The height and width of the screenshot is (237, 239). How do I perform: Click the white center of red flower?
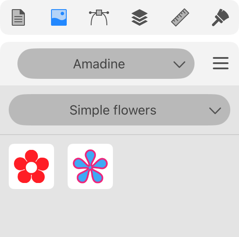(31, 167)
